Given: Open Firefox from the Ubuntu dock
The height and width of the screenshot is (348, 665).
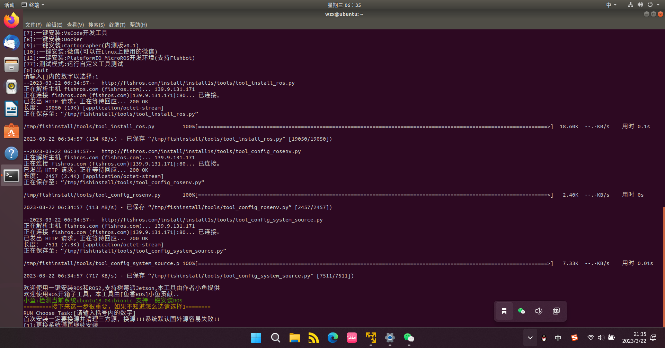Looking at the screenshot, I should pyautogui.click(x=11, y=21).
